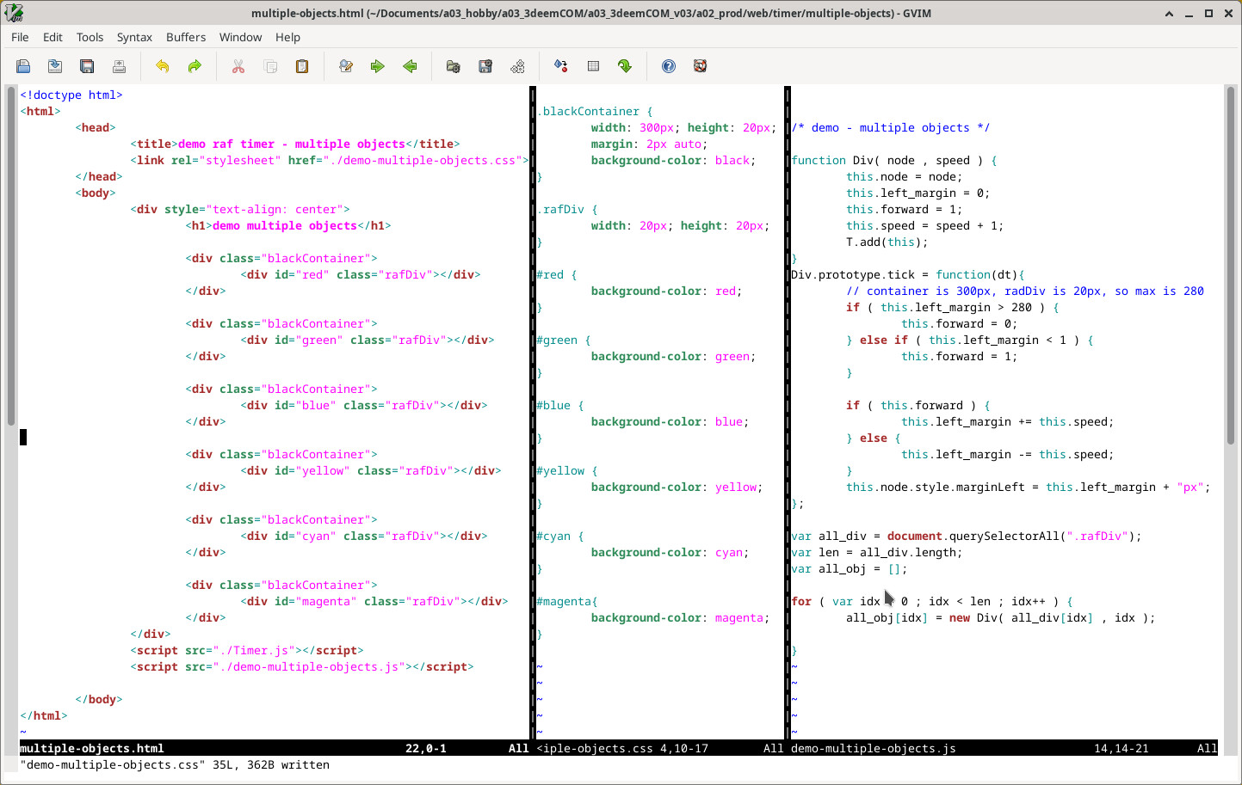
Task: Print the buffer using the printer icon
Action: click(119, 66)
